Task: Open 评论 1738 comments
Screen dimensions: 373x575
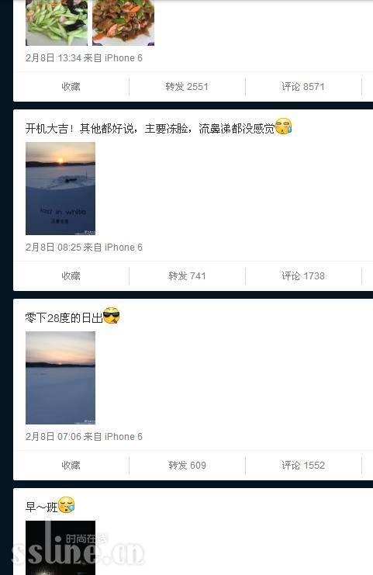Action: point(303,276)
